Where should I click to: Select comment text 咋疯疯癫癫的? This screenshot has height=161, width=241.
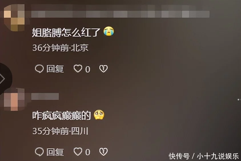pos(61,116)
